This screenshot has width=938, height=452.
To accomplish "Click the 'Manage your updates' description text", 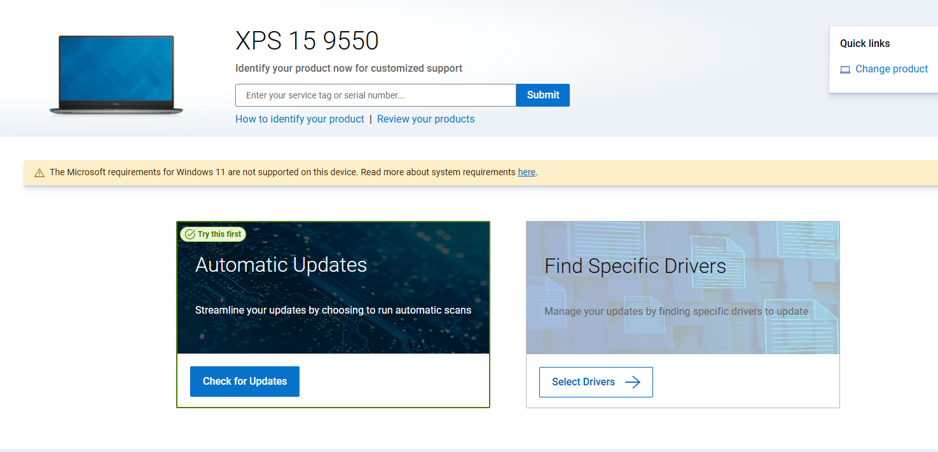I will click(x=676, y=311).
